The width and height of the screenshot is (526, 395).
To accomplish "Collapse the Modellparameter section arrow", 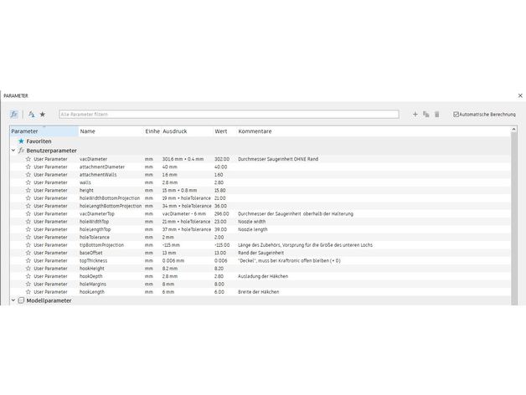I will 13,300.
